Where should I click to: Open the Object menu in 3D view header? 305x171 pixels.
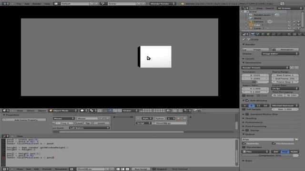click(41, 111)
